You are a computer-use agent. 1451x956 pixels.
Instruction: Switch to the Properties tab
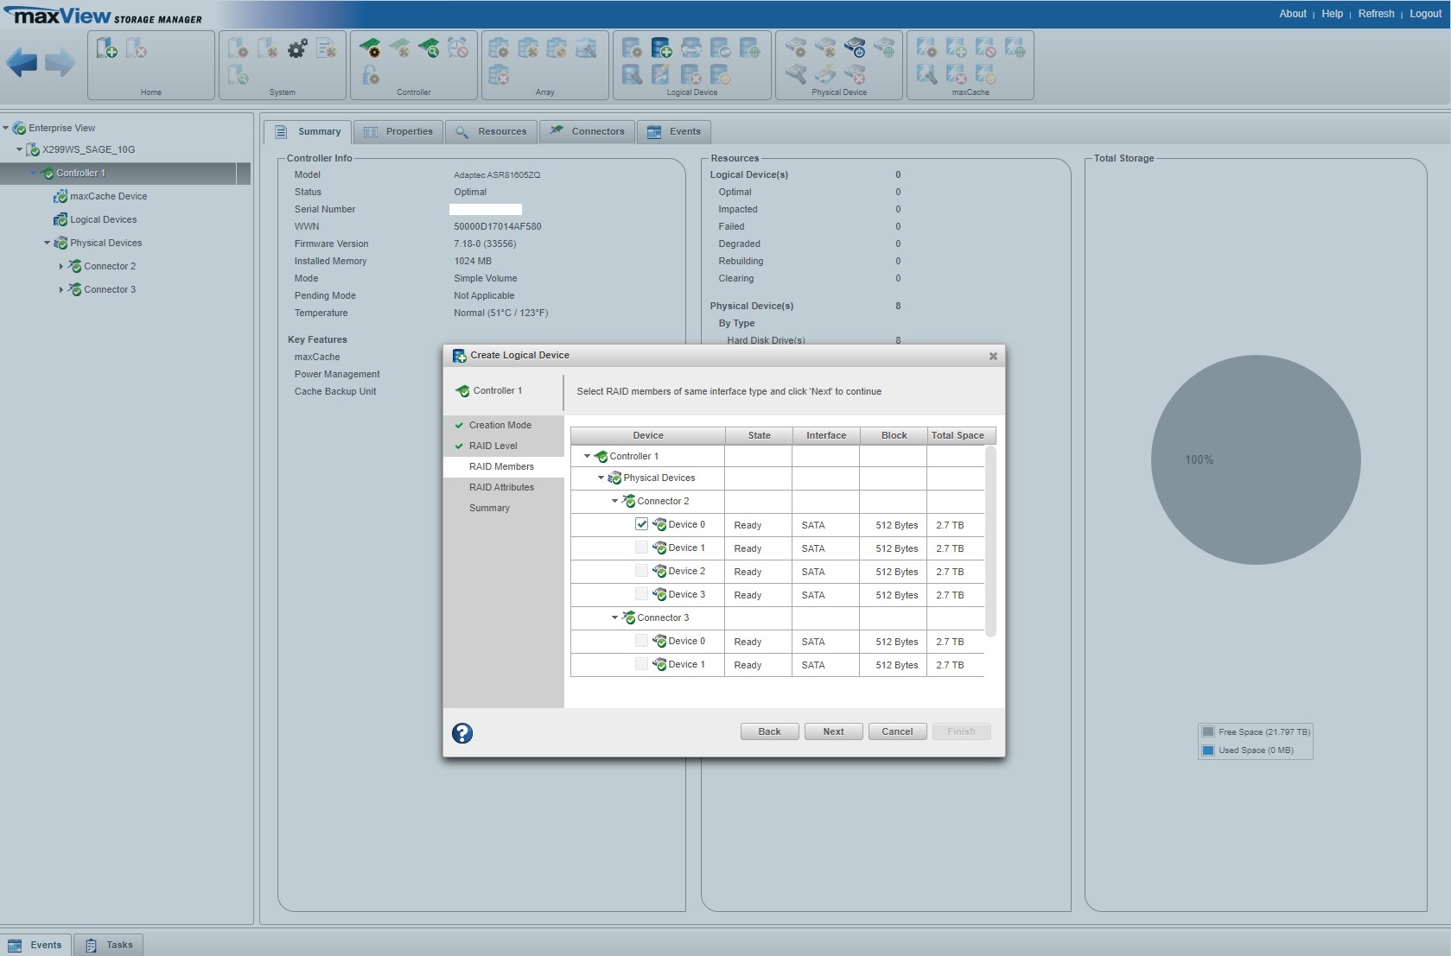pos(398,131)
